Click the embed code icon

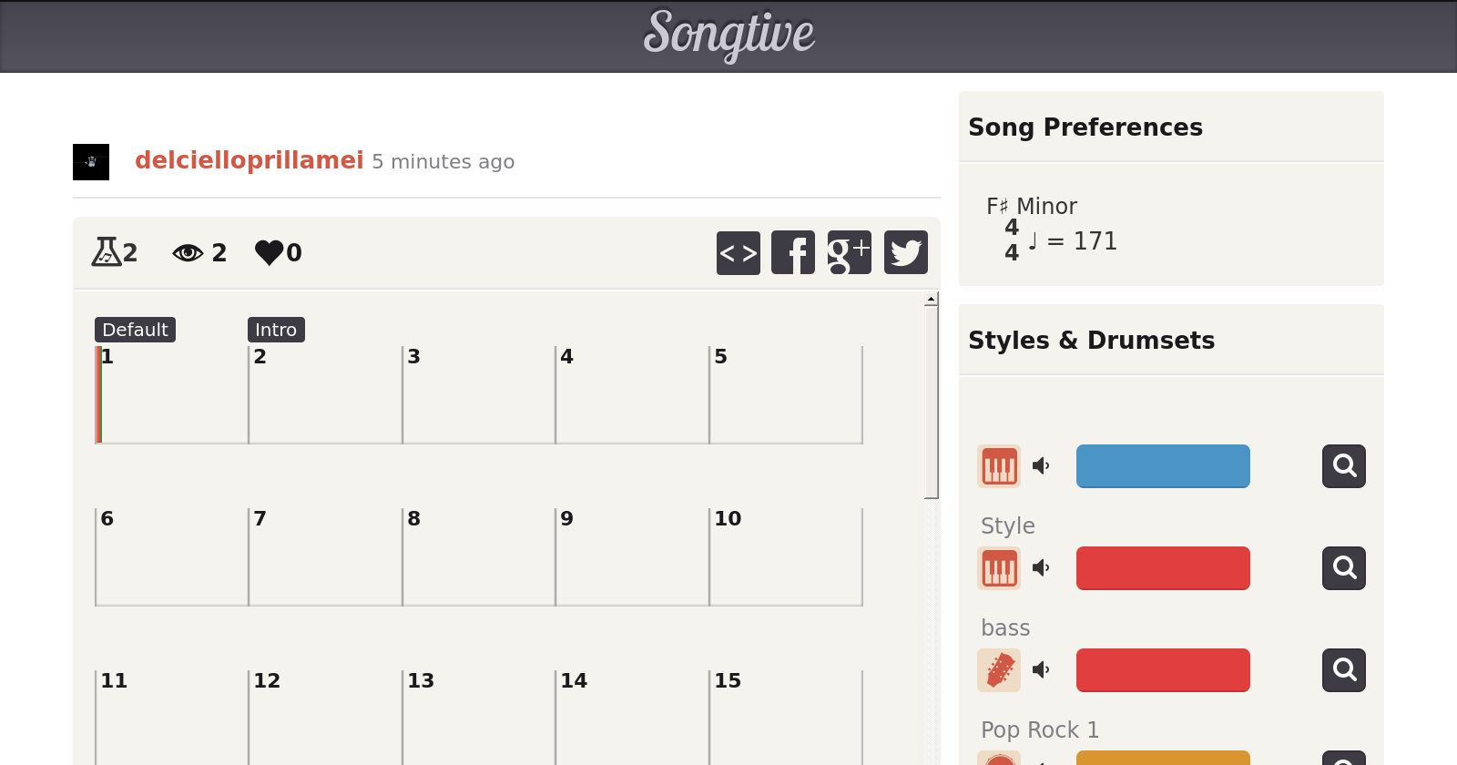coord(738,253)
